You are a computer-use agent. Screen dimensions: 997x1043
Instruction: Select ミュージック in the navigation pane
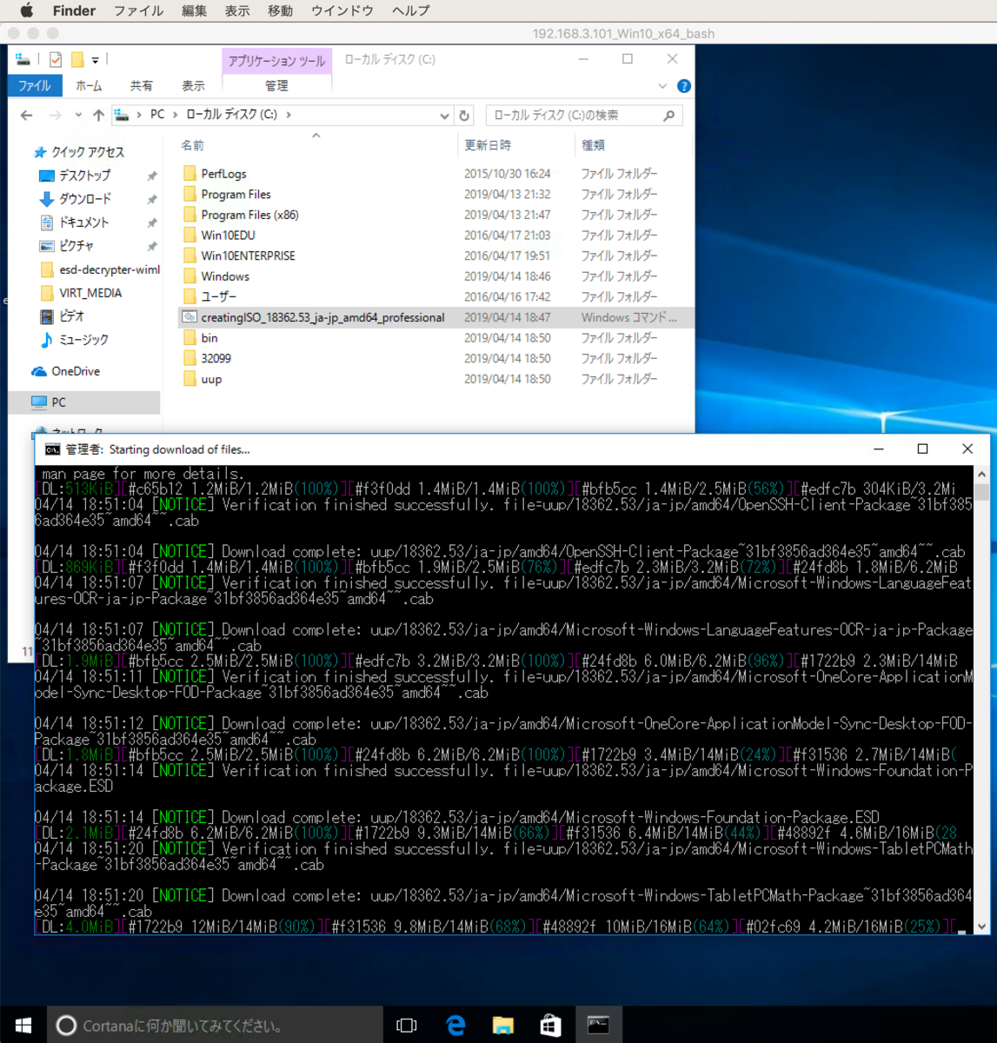click(83, 340)
